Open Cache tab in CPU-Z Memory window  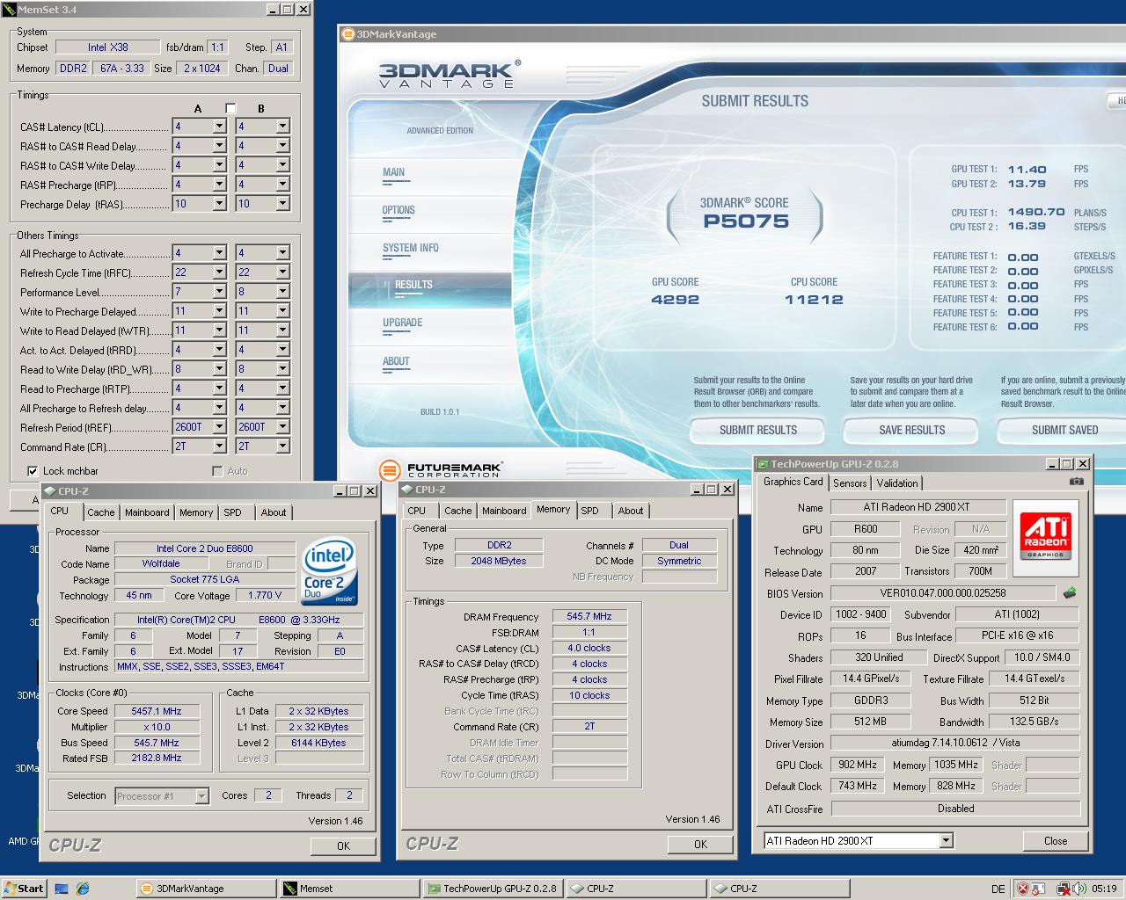coord(457,511)
